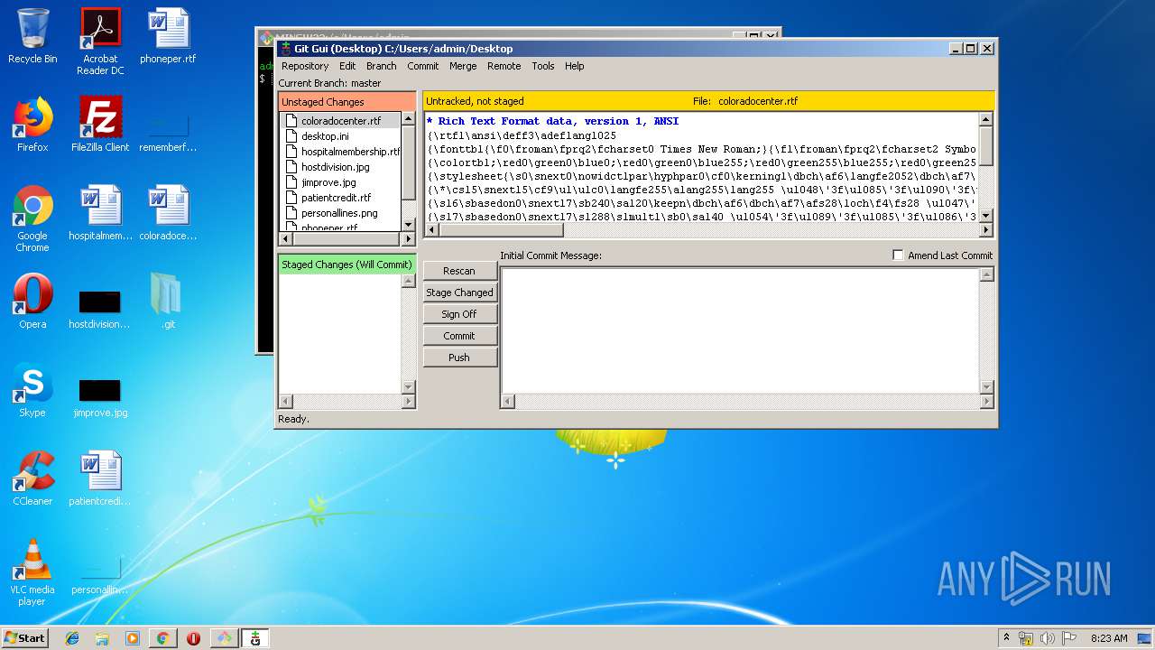Viewport: 1155px width, 650px height.
Task: Stage coloradocenter.rtf via its file icon
Action: [291, 120]
